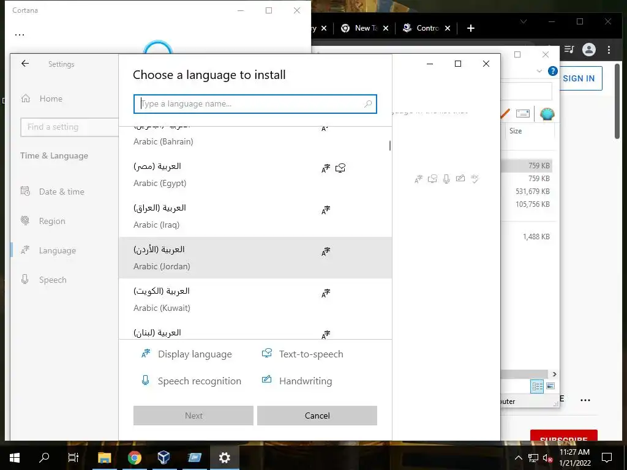The height and width of the screenshot is (470, 627).
Task: Open the three-dot more options on webpage
Action: [x=585, y=400]
